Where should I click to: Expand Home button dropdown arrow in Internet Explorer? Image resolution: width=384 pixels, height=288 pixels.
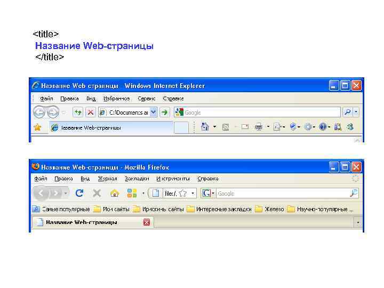(214, 126)
